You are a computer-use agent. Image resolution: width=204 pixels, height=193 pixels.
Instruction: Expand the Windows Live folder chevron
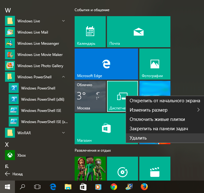pos(63,21)
